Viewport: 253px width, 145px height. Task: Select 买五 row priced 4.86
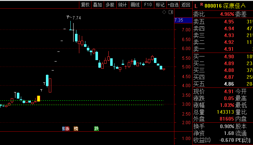coord(223,84)
